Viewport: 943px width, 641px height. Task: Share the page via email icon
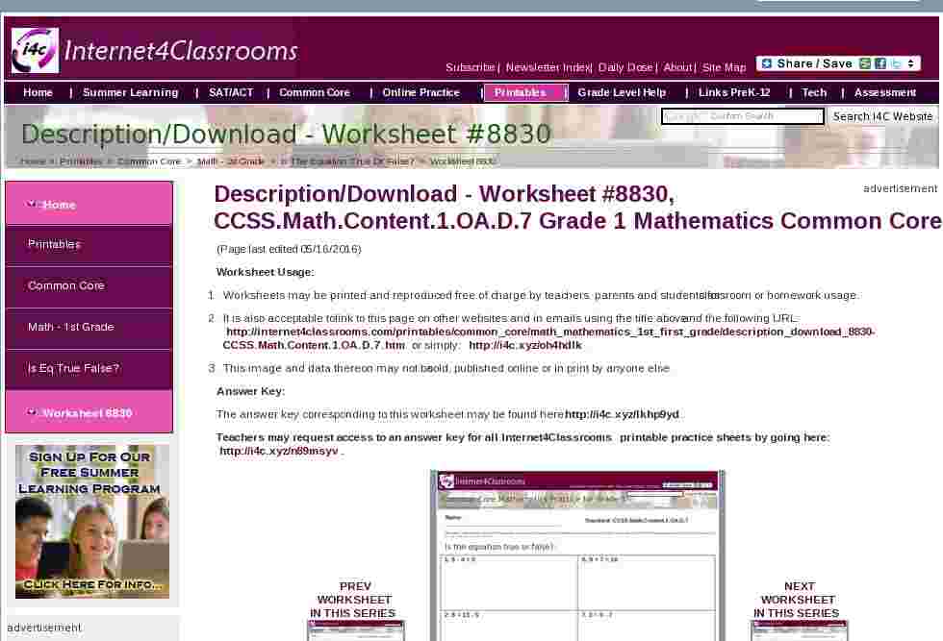865,63
